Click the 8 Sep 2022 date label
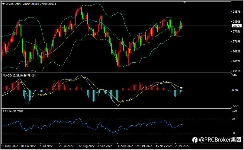Image resolution: width=244 pixels, height=150 pixels. pyautogui.click(x=105, y=146)
